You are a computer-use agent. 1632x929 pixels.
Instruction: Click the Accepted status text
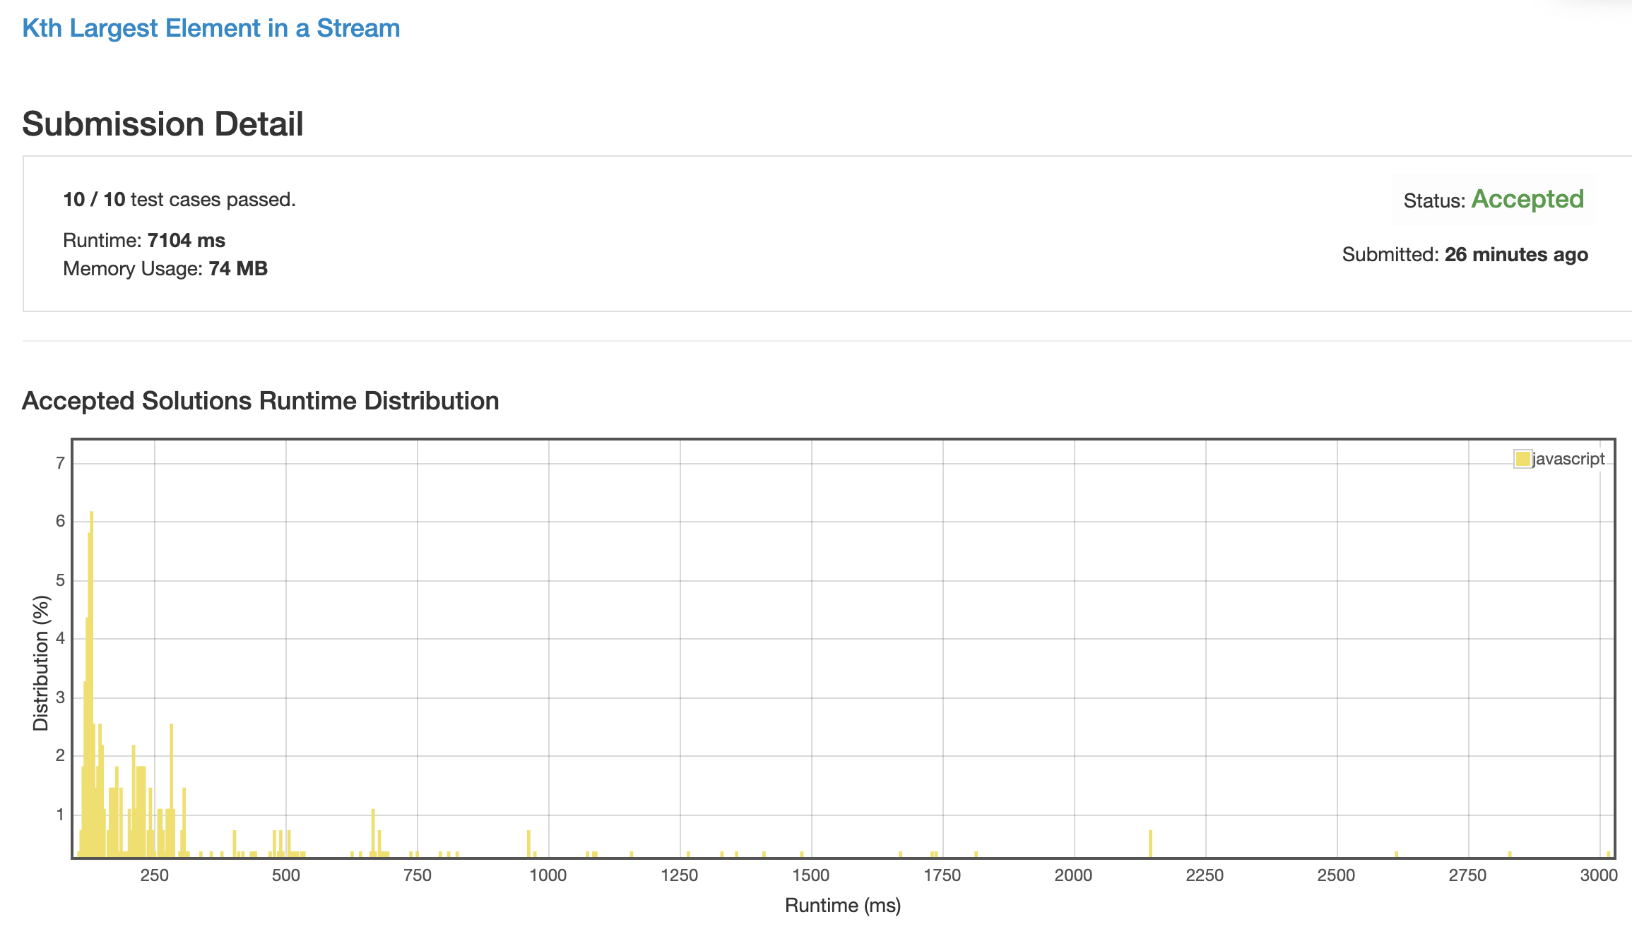click(x=1527, y=199)
